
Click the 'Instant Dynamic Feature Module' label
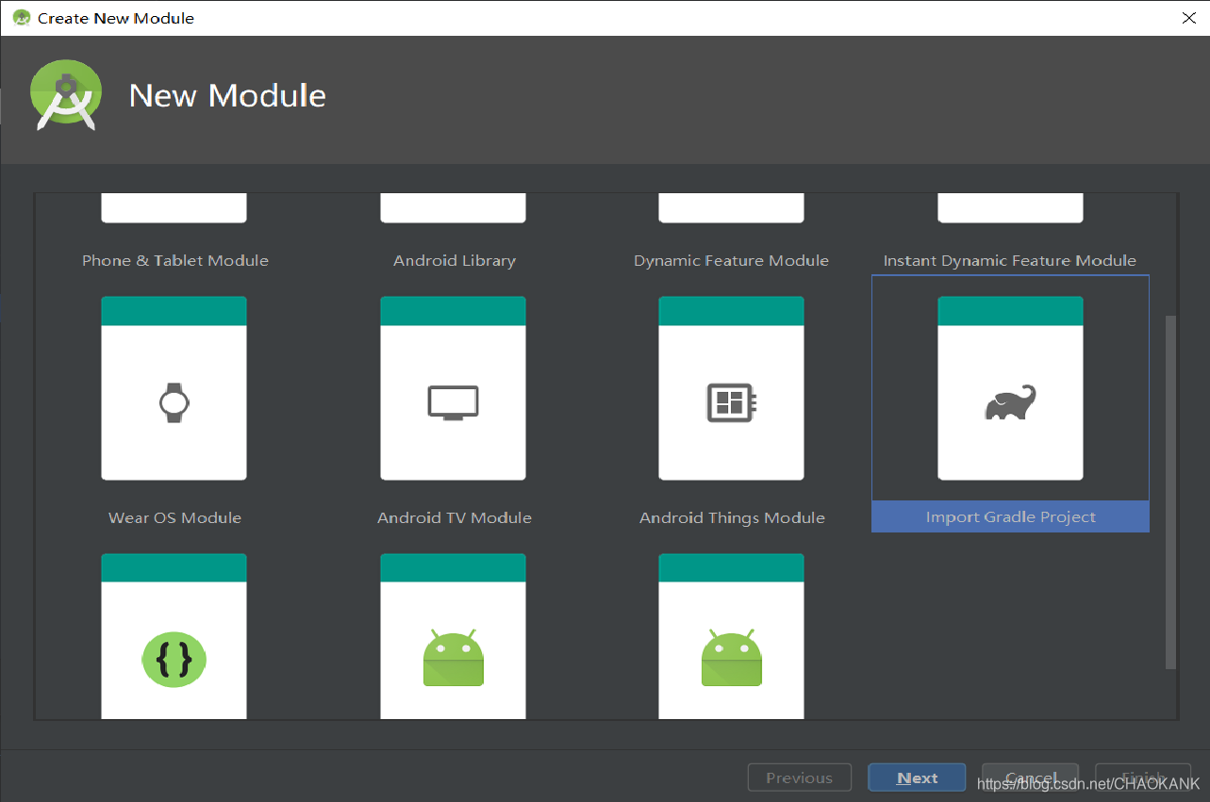(1010, 261)
